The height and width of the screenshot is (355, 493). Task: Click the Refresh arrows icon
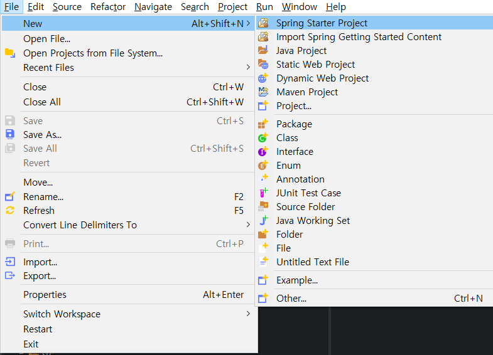(x=10, y=210)
